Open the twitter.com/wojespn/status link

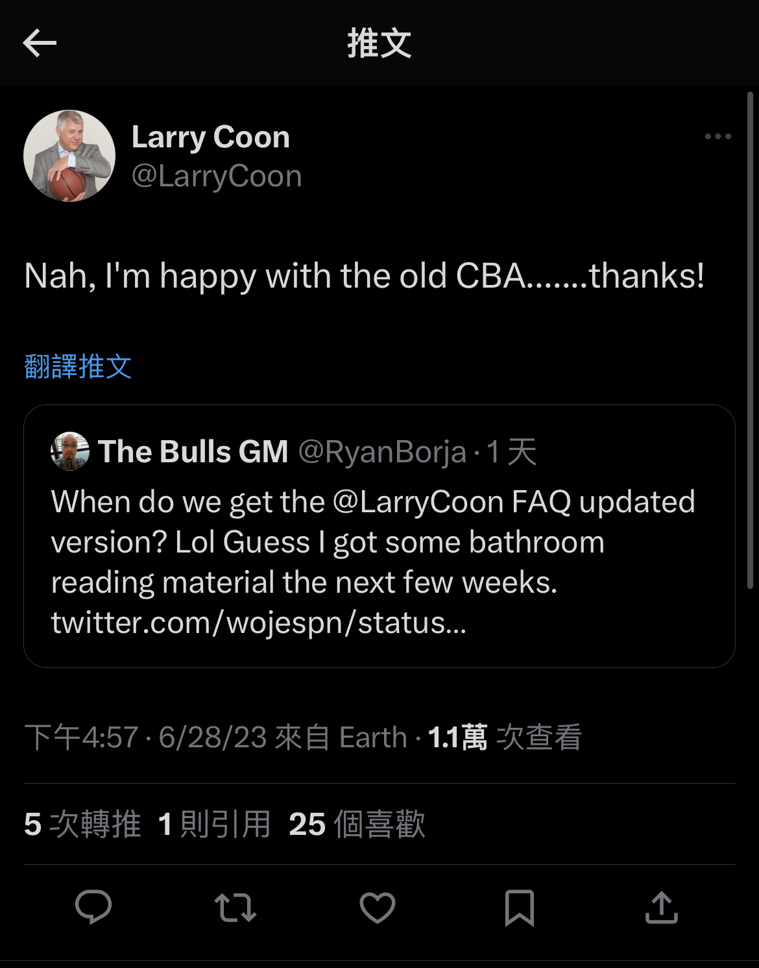[259, 623]
